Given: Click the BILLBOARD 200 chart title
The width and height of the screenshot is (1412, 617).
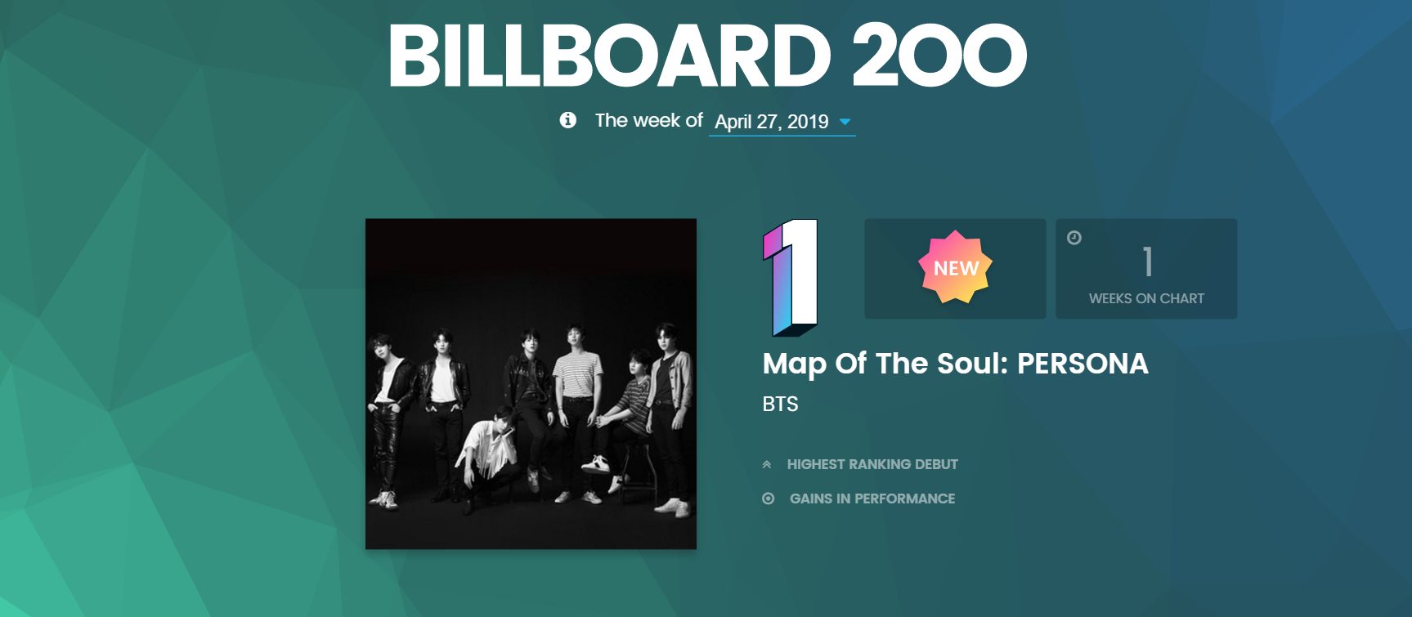Looking at the screenshot, I should tap(706, 56).
